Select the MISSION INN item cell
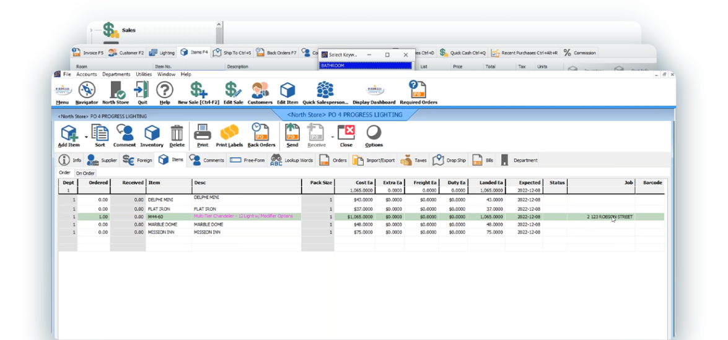728x340 pixels. coord(169,232)
